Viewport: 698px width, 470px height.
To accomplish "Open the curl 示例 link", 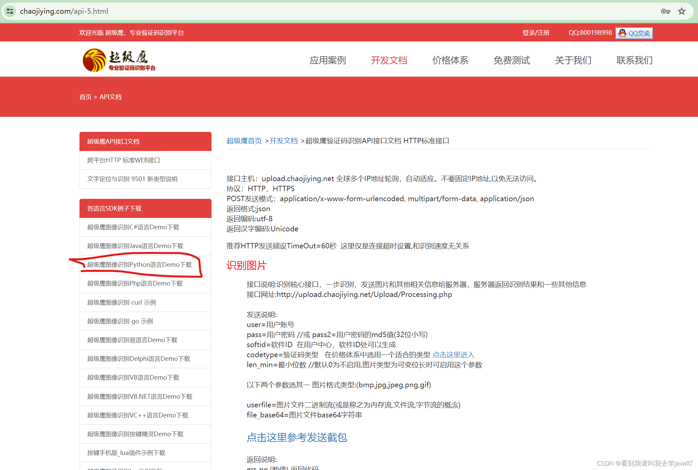I will click(146, 303).
